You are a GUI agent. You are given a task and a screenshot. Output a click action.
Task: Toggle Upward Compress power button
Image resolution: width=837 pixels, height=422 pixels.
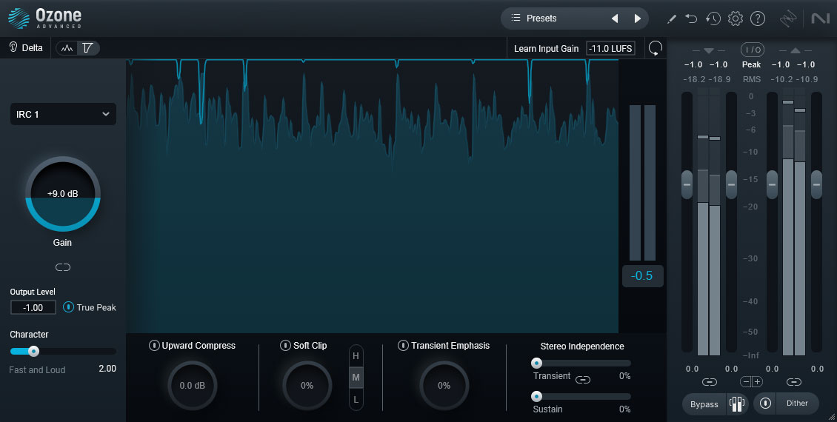click(154, 346)
